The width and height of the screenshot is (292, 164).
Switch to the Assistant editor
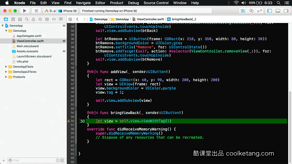pos(251,11)
